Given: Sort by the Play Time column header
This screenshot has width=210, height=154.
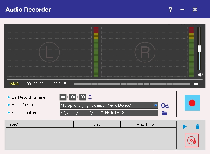Looking at the screenshot, I should pyautogui.click(x=145, y=124).
